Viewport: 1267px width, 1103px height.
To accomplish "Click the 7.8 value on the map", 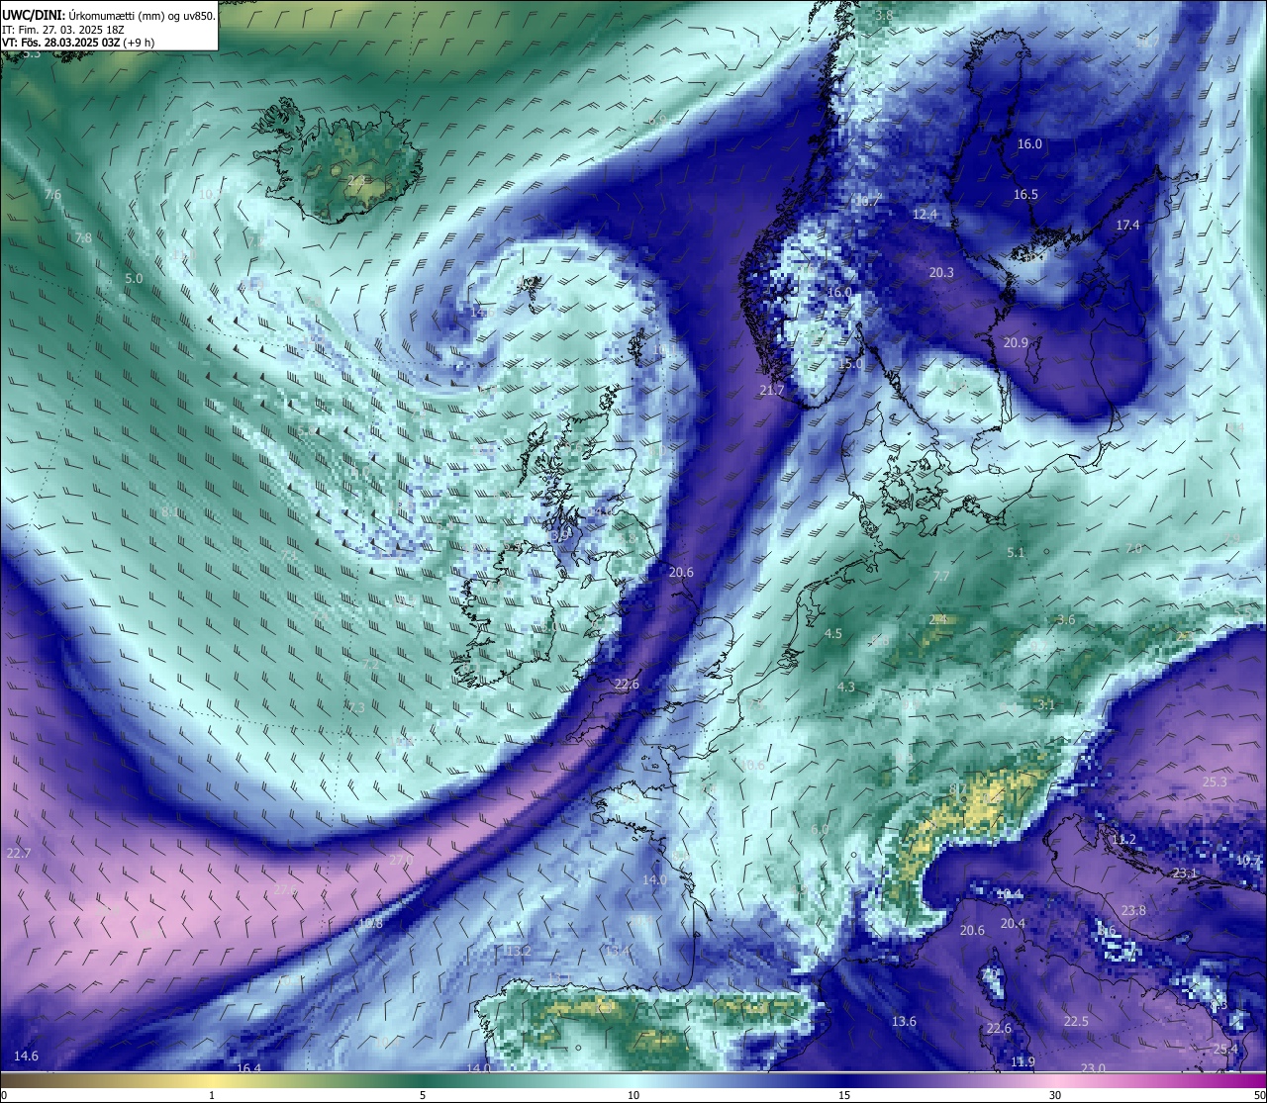I will [x=83, y=237].
